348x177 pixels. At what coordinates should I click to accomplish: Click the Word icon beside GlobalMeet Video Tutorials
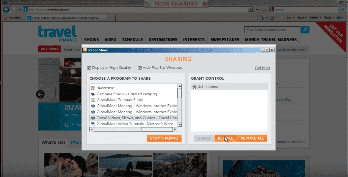pyautogui.click(x=93, y=124)
